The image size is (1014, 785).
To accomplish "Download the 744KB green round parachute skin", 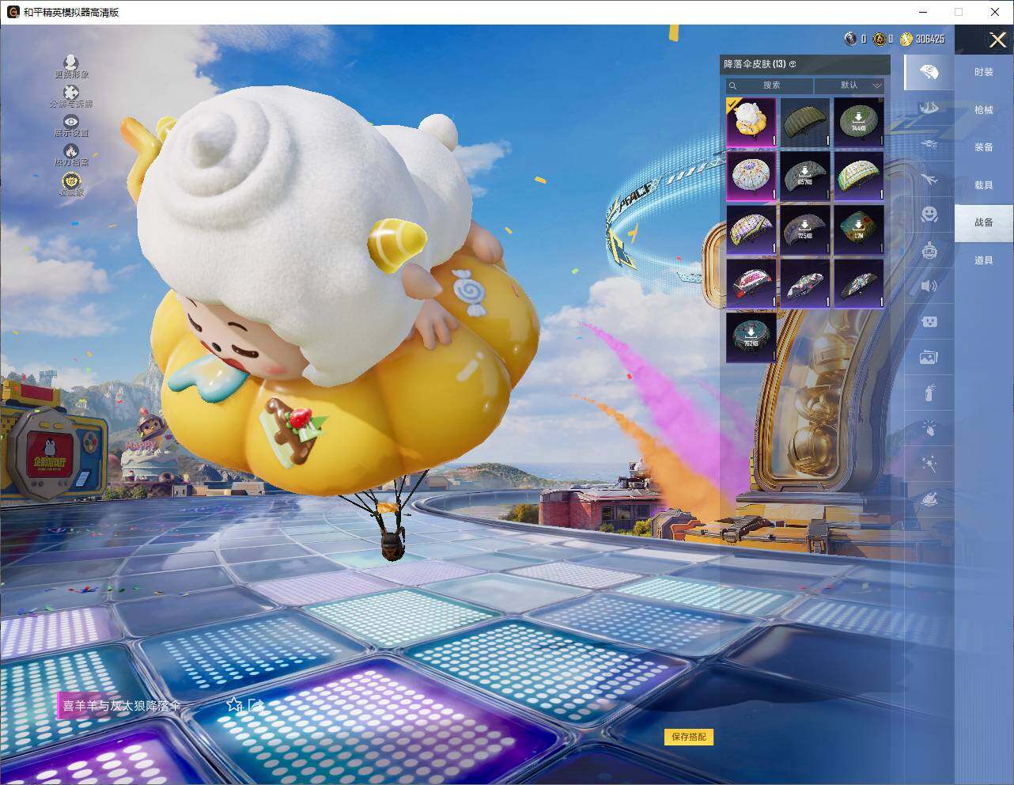I will [x=859, y=122].
